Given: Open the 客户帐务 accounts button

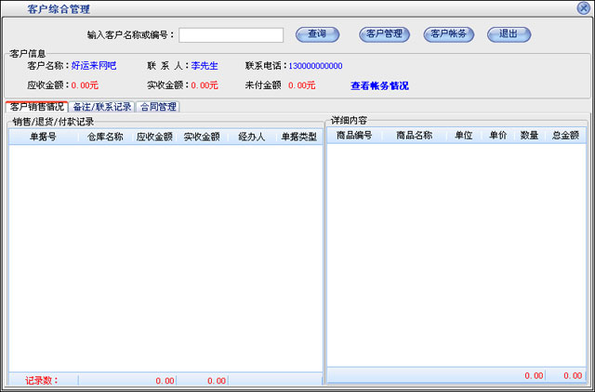Looking at the screenshot, I should pyautogui.click(x=450, y=34).
